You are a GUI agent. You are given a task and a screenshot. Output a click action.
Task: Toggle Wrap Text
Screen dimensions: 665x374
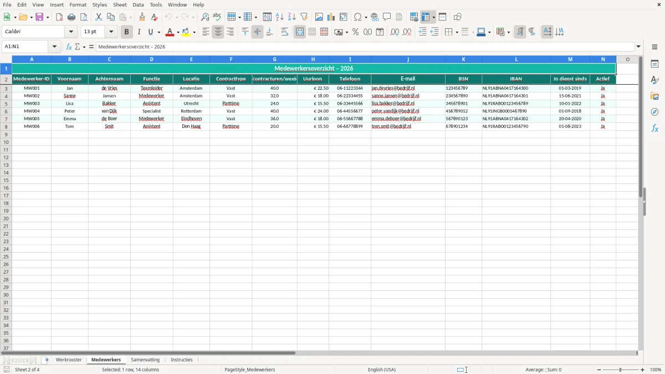pos(284,32)
